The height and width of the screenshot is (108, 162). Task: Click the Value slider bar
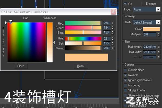click(x=83, y=48)
